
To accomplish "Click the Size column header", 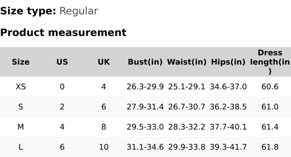I will pyautogui.click(x=21, y=62).
